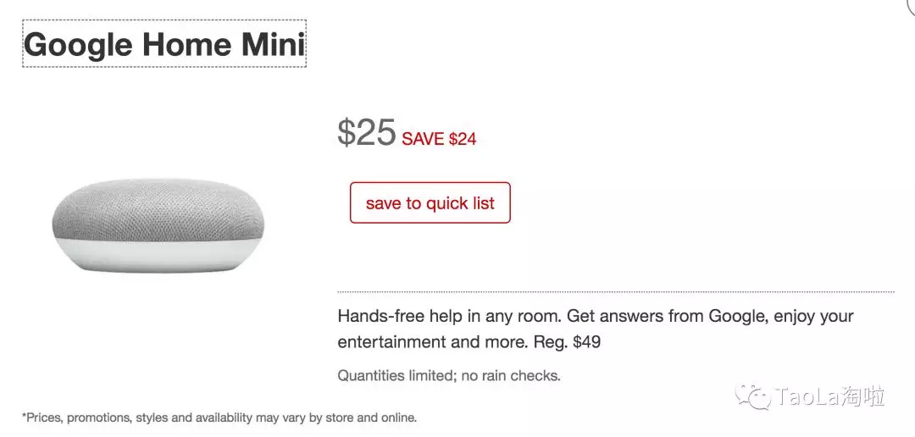Click the dotted divider above the description

coord(615,292)
